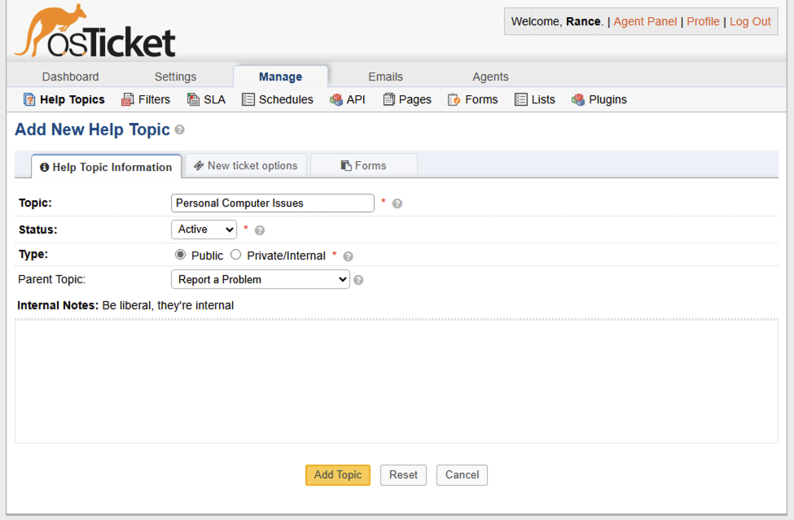Open the Settings main tab
The height and width of the screenshot is (520, 794).
[x=175, y=76]
